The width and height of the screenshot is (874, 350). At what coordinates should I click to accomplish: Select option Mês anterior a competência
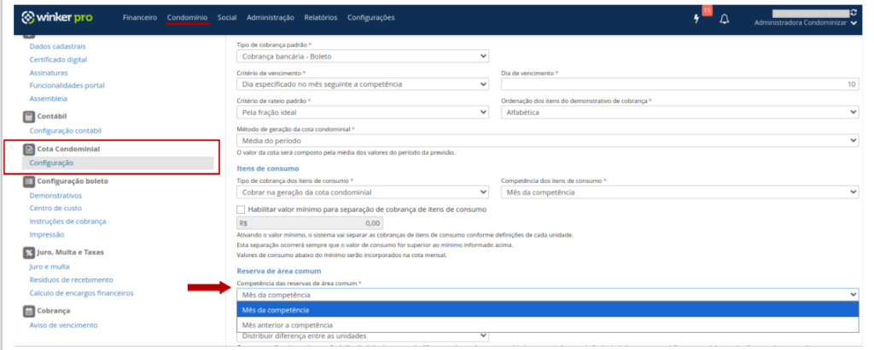click(x=547, y=325)
